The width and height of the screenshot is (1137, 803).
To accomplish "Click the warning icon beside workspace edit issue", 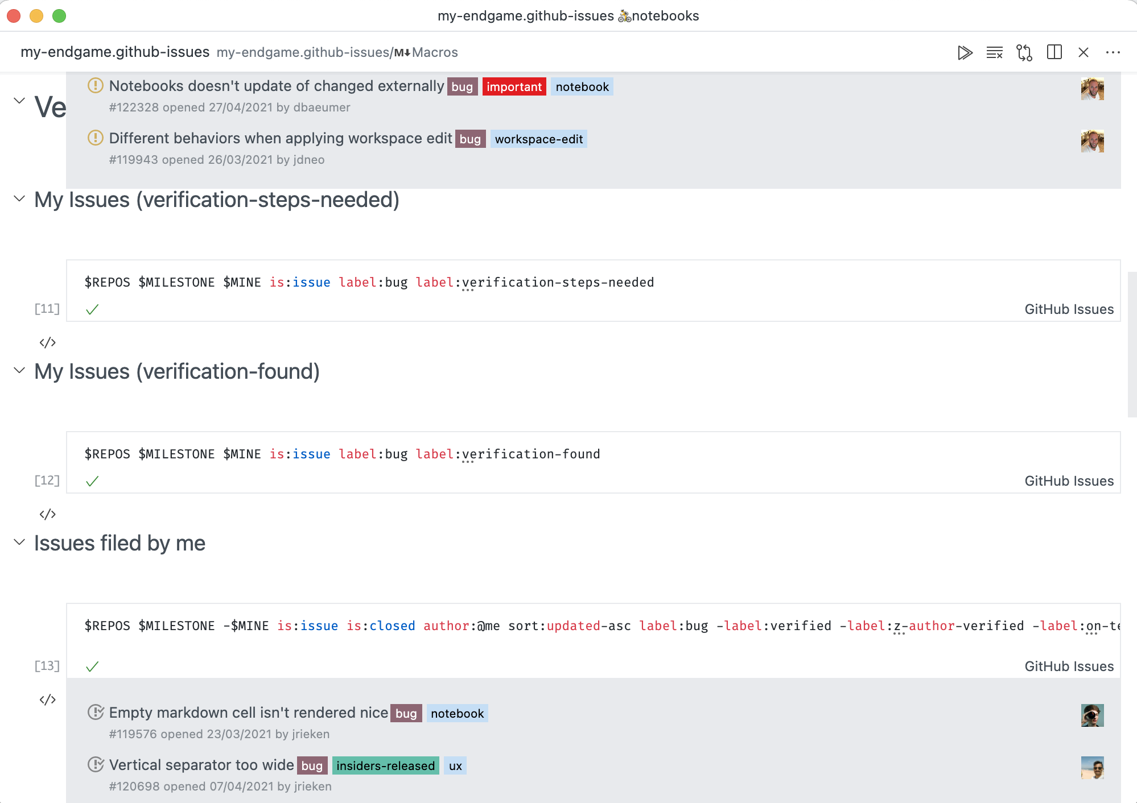I will (94, 138).
